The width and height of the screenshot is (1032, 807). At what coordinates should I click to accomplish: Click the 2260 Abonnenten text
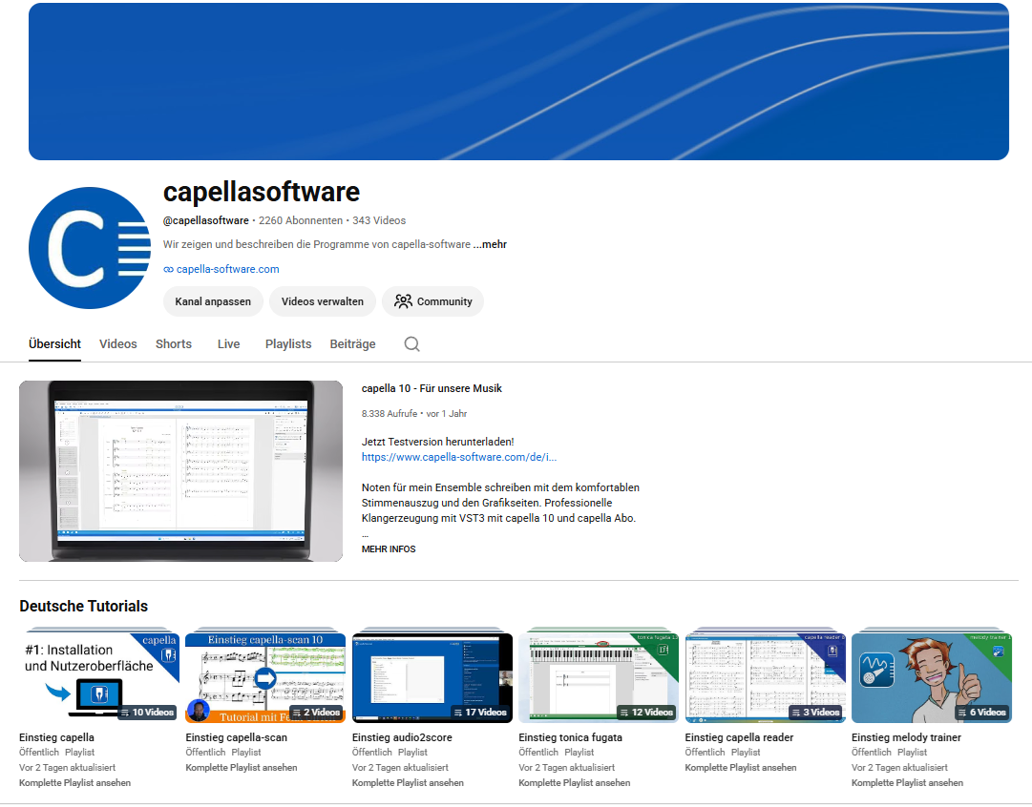301,221
